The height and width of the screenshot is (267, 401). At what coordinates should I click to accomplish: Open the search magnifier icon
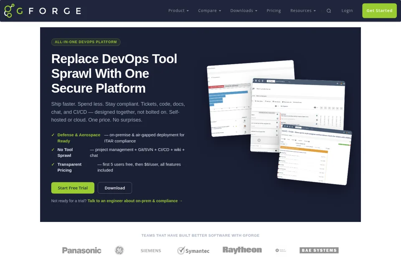(329, 11)
